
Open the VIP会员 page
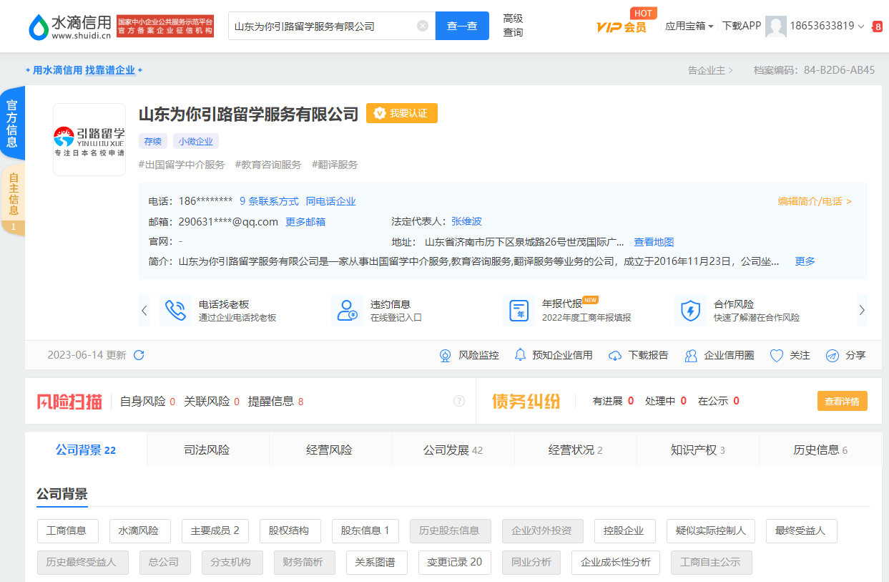[622, 26]
